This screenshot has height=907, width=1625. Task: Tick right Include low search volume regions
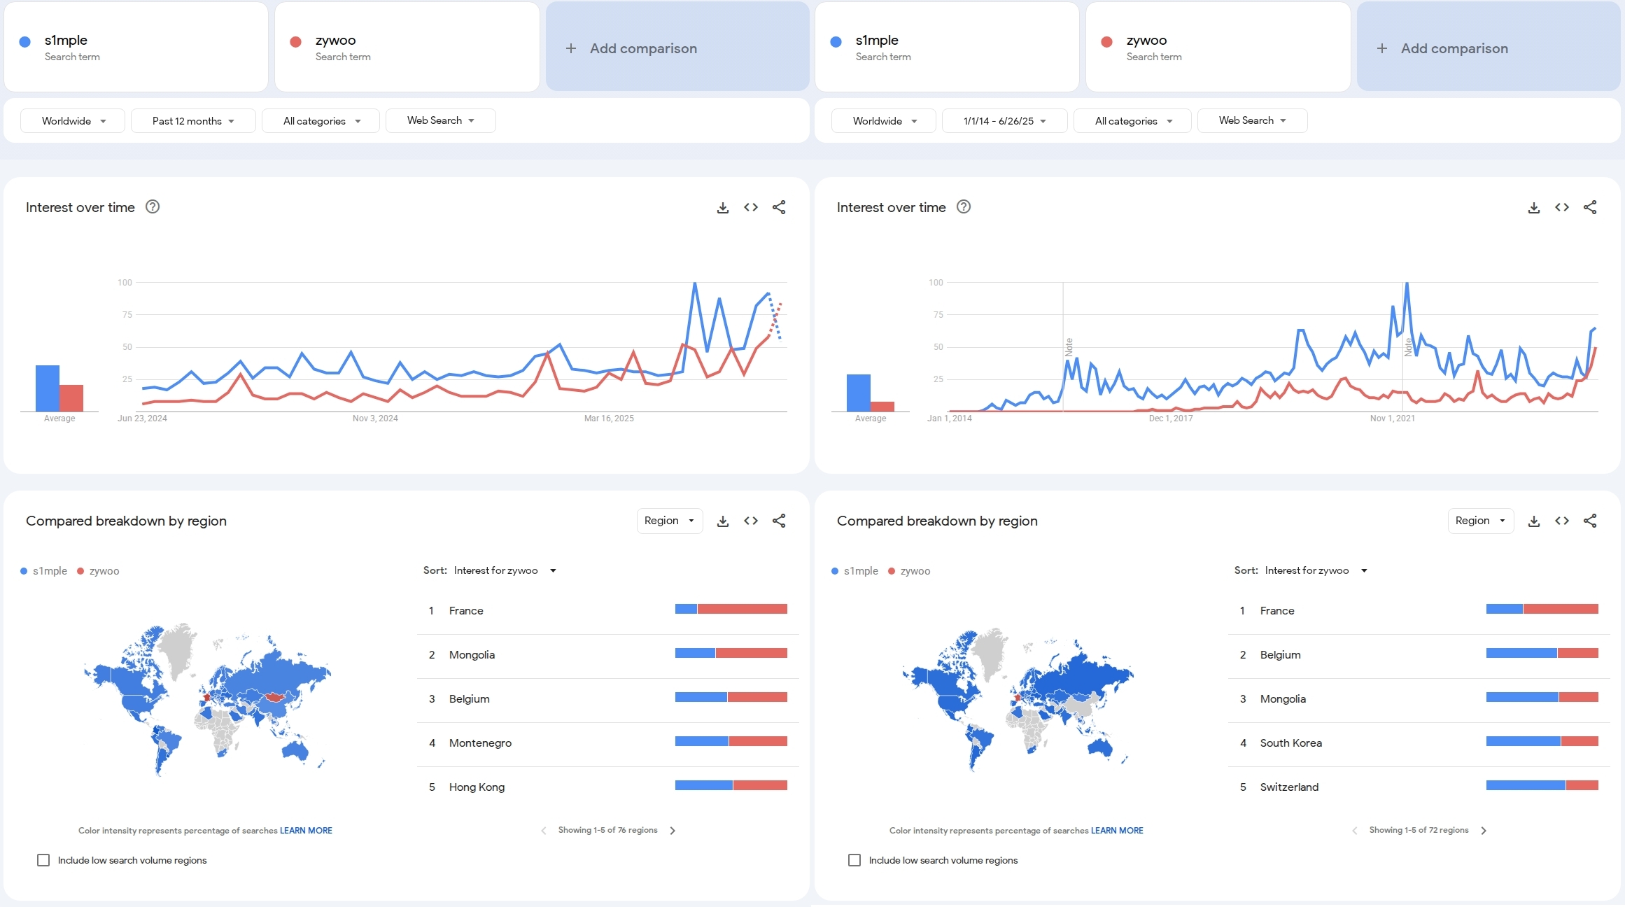(x=854, y=860)
